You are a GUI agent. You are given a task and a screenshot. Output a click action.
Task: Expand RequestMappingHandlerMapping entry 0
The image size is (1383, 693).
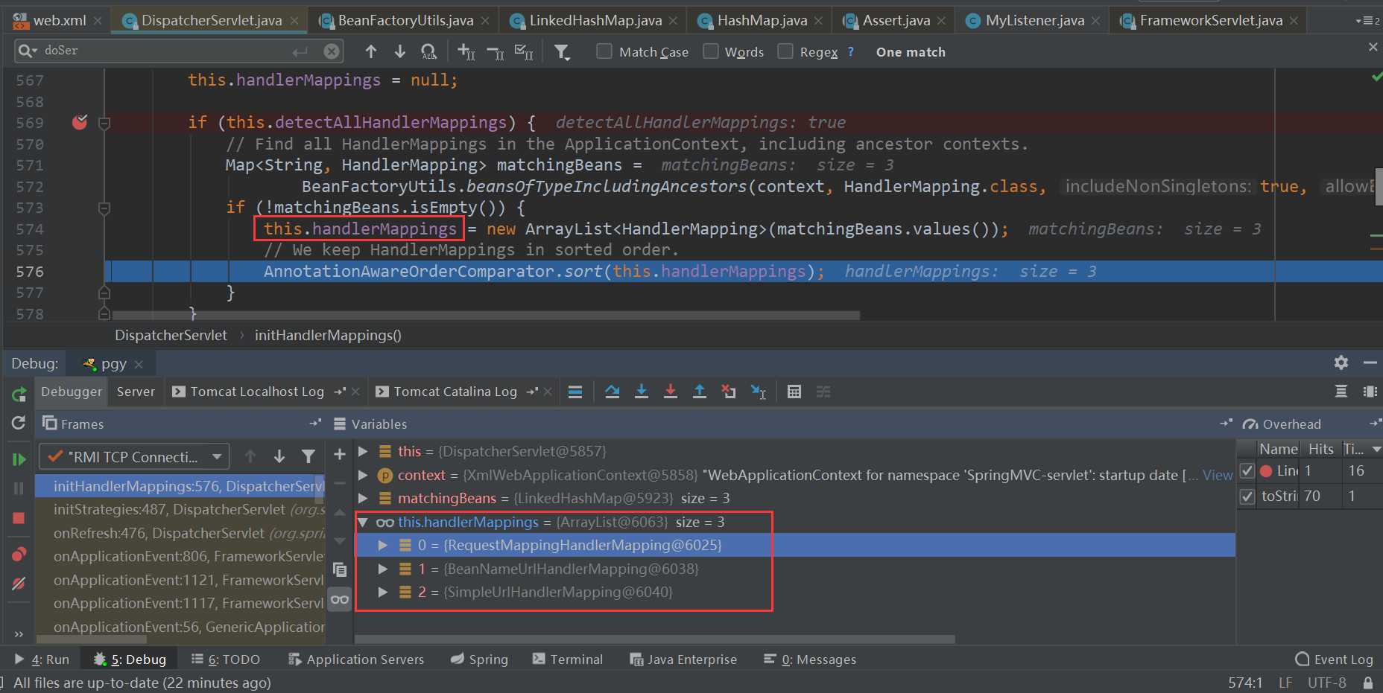tap(382, 546)
